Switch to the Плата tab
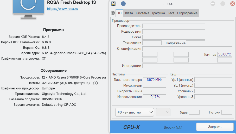 click(x=128, y=13)
